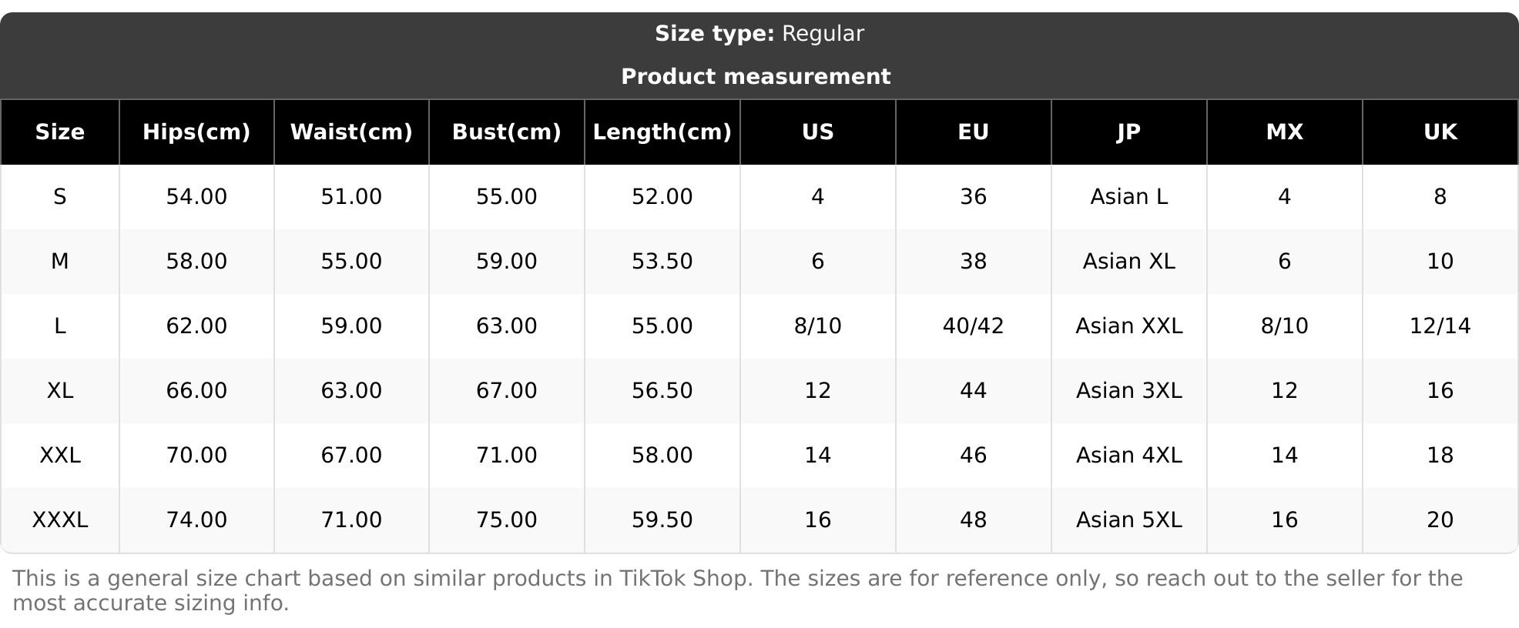The width and height of the screenshot is (1519, 628).
Task: Click the Size type: Regular heading
Action: coord(759,34)
